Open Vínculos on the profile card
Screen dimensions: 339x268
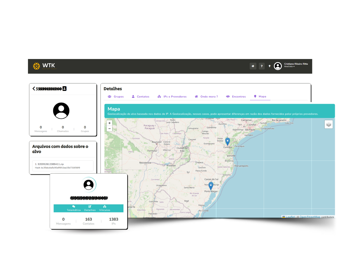105,208
